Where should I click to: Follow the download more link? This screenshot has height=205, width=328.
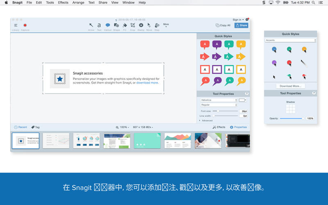tap(147, 83)
